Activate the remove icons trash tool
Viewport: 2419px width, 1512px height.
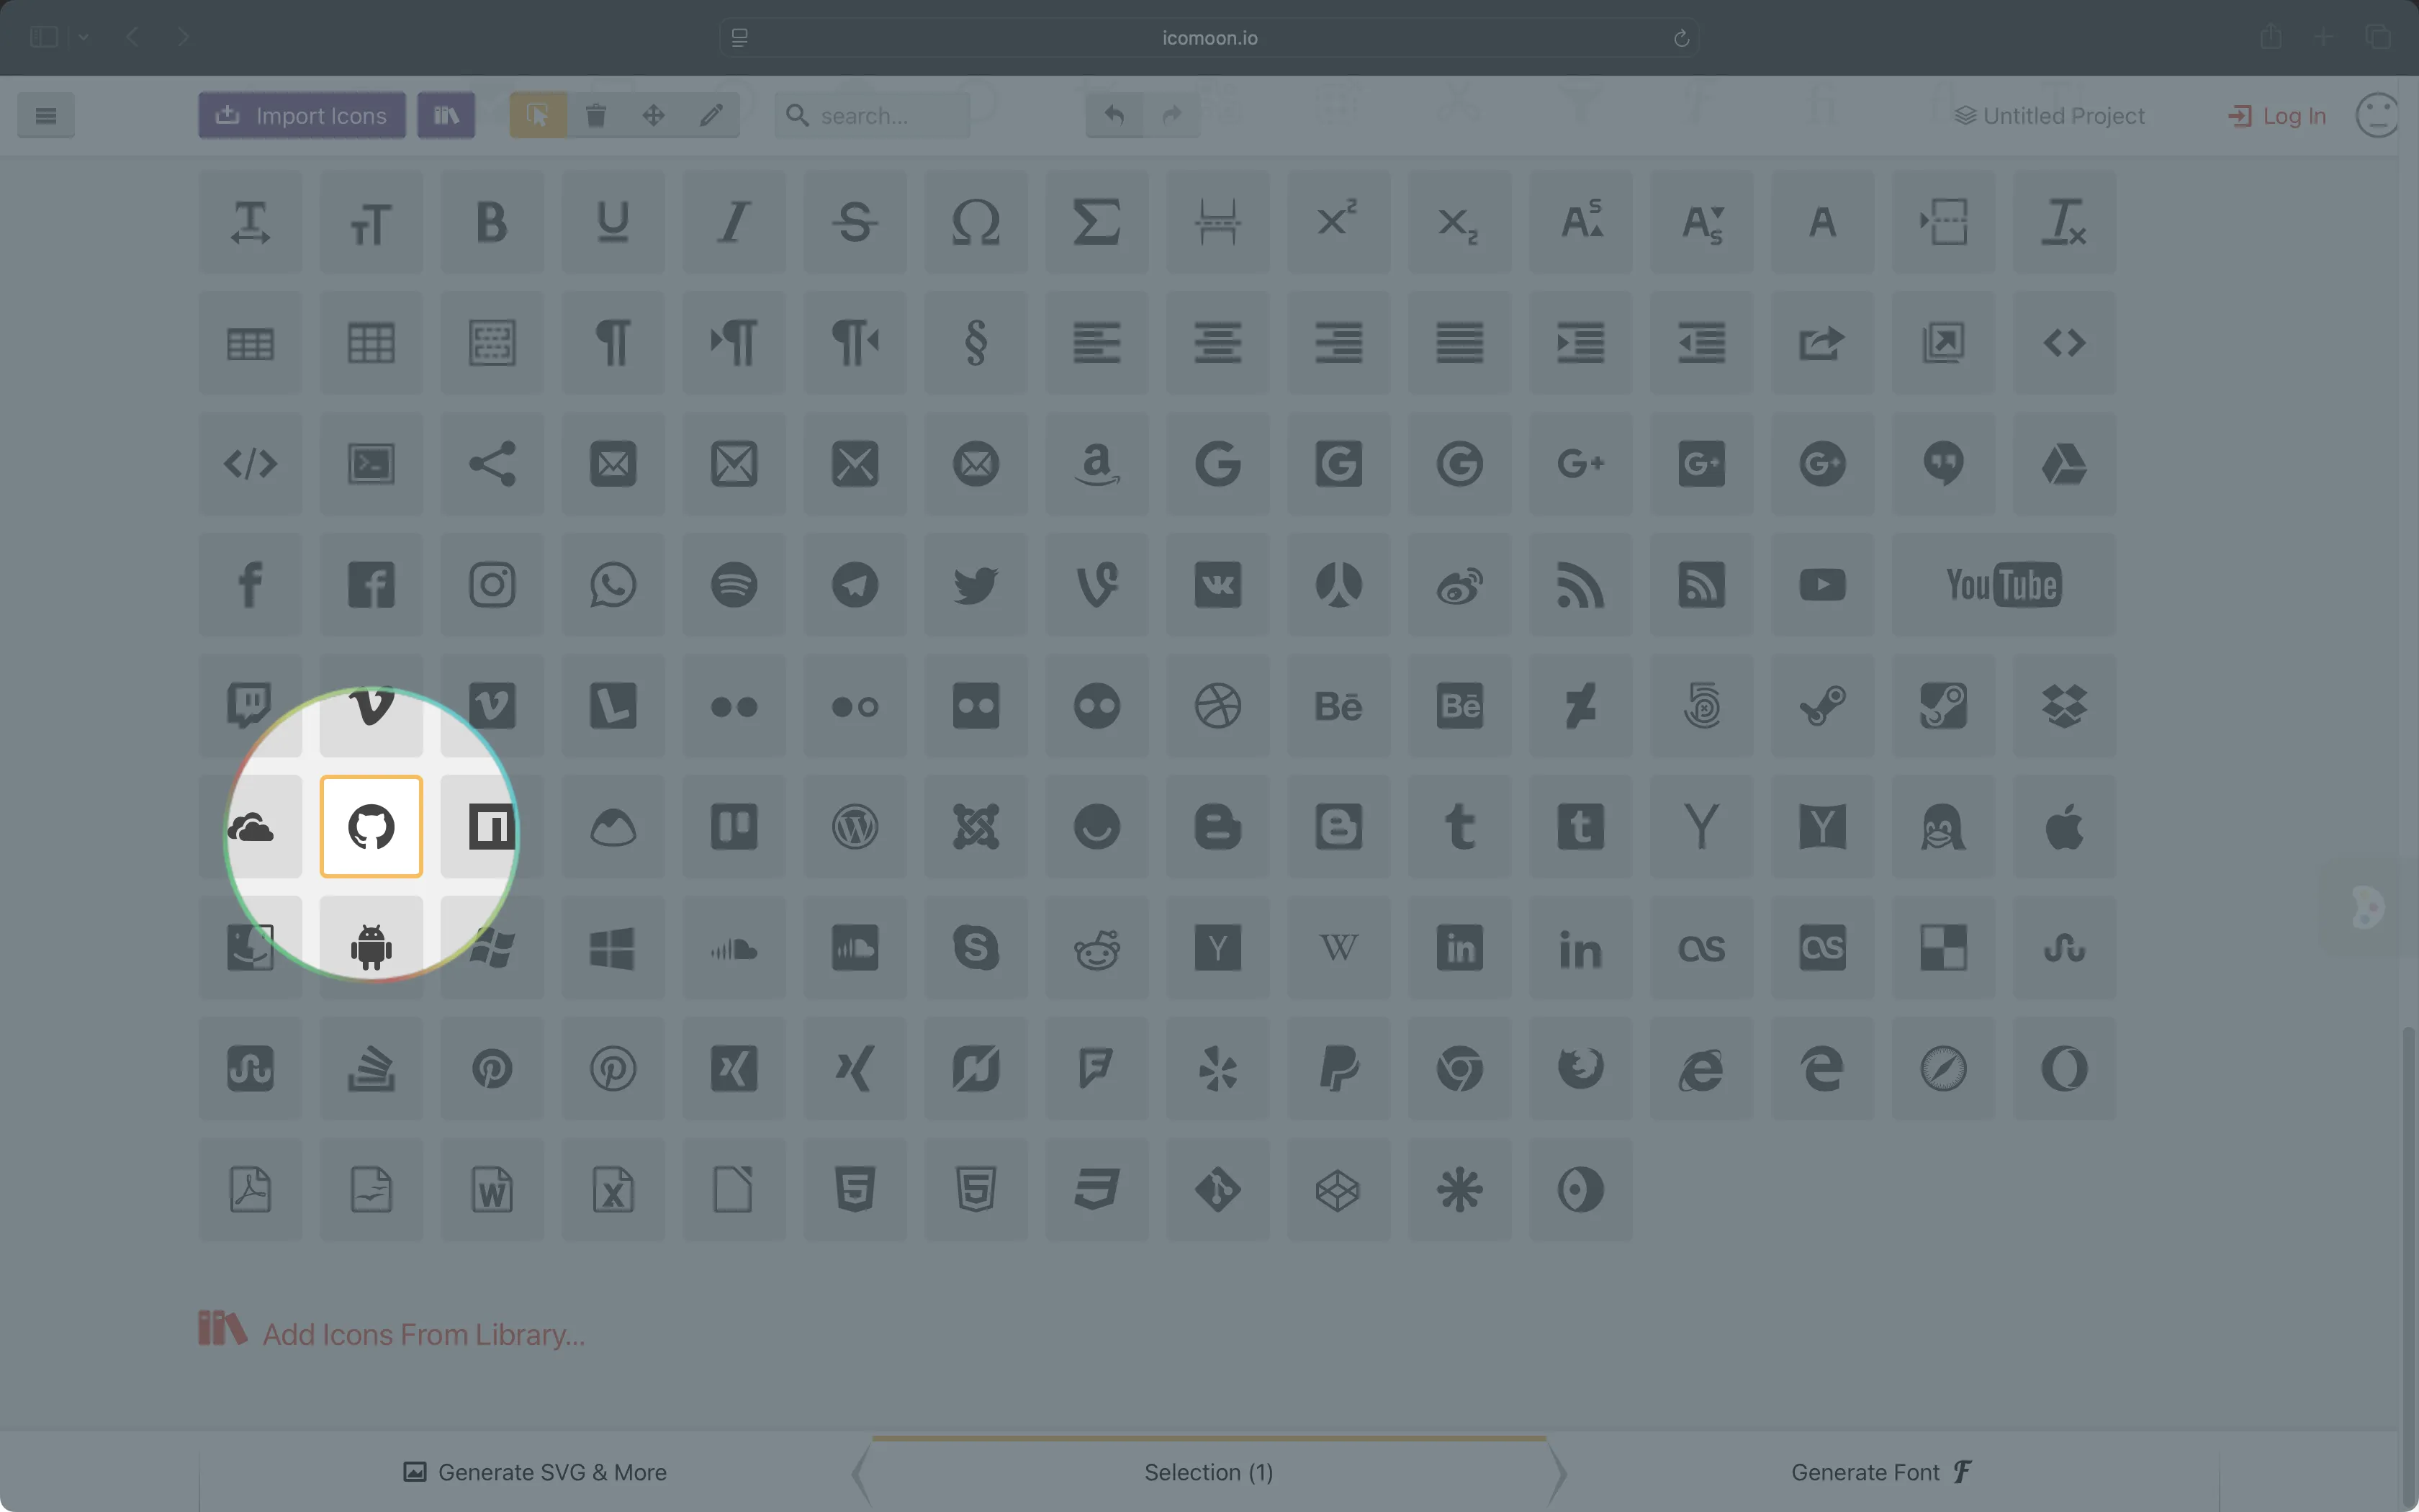pyautogui.click(x=597, y=115)
